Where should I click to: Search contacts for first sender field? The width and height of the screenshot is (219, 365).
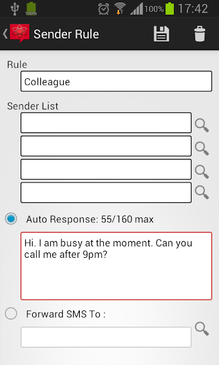coord(202,125)
